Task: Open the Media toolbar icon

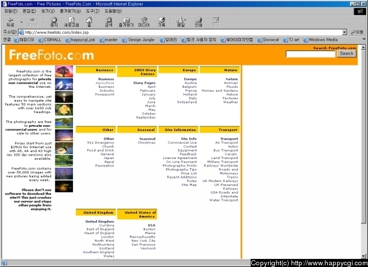Action: [144, 22]
